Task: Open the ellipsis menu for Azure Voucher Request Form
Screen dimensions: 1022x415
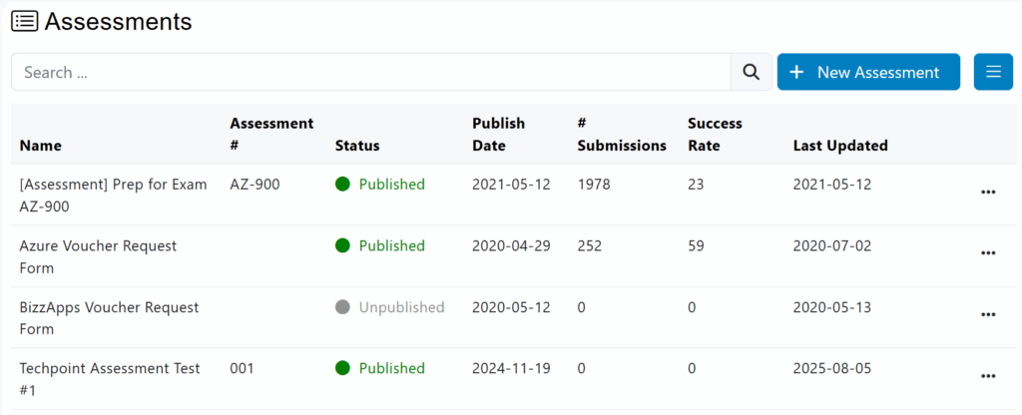Action: pyautogui.click(x=988, y=253)
